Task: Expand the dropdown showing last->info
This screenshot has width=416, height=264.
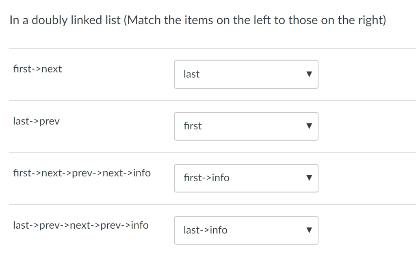Action: click(x=246, y=230)
